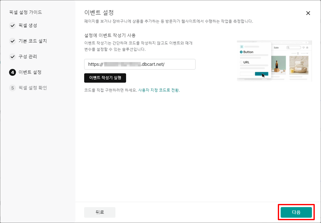Close the 이벤트 설정 dialog with X
Image resolution: width=321 pixels, height=223 pixels.
[x=308, y=13]
